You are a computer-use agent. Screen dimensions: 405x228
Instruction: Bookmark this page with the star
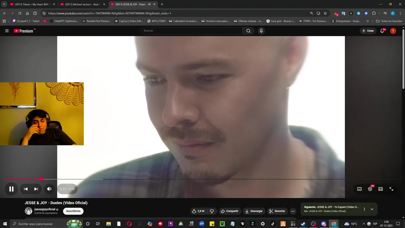point(325,13)
